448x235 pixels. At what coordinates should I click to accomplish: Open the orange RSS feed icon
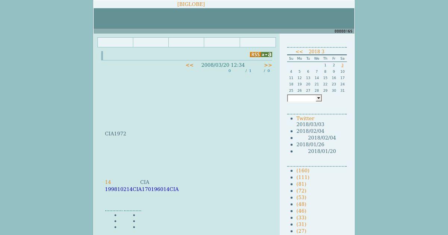255,54
